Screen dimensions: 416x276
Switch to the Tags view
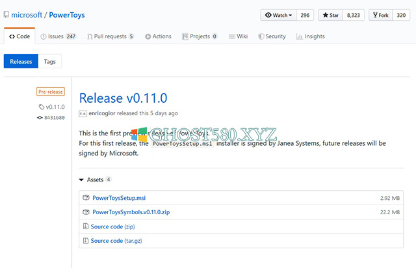click(49, 61)
